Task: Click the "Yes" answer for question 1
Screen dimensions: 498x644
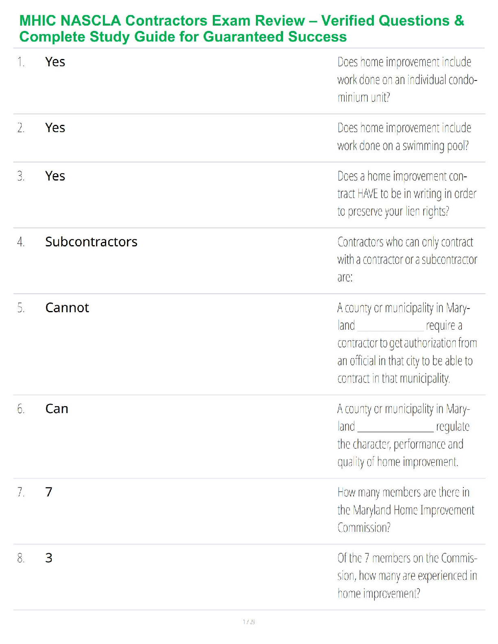Action: point(55,62)
